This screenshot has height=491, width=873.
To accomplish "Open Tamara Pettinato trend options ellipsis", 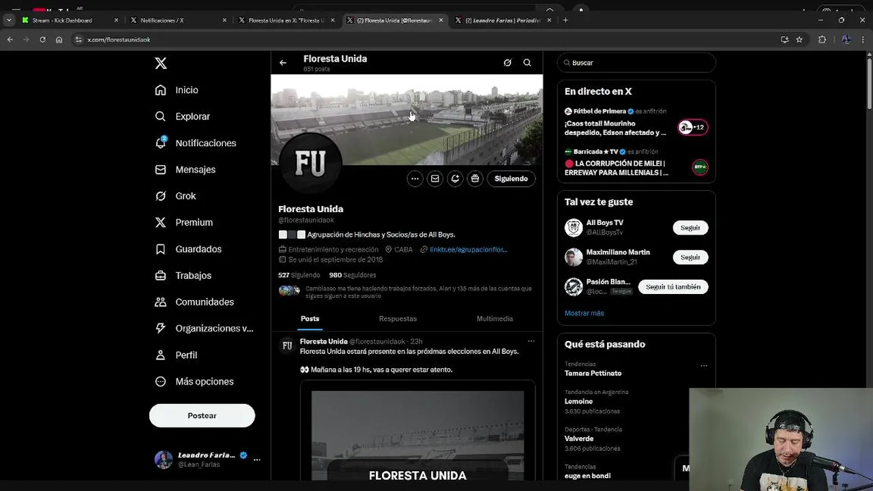I will [x=704, y=366].
